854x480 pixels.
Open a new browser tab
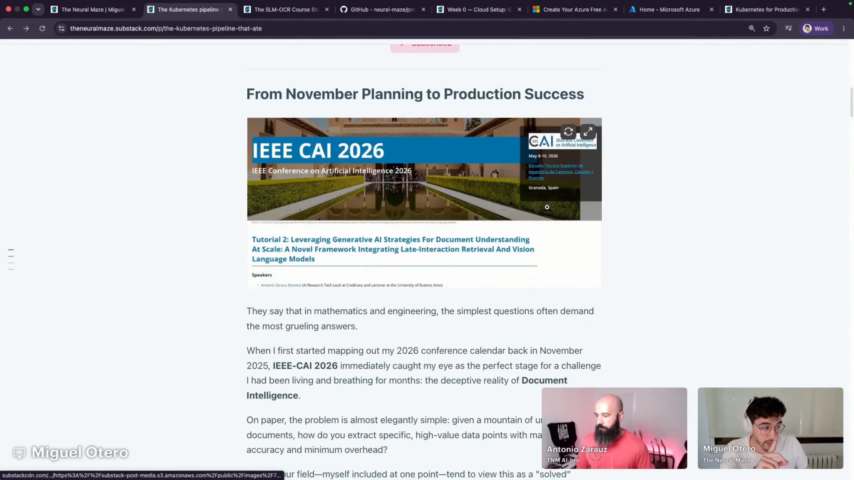tap(824, 9)
